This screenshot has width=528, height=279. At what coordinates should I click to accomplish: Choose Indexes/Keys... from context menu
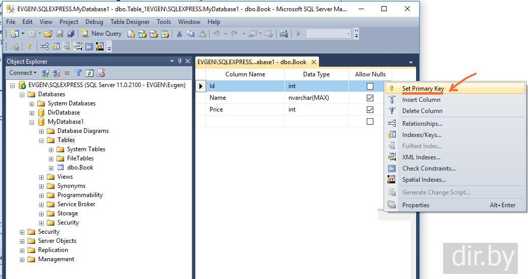pyautogui.click(x=455, y=135)
